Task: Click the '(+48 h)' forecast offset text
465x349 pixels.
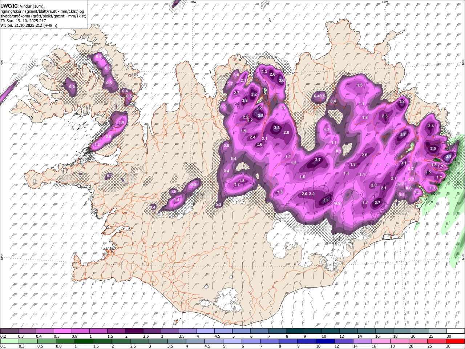Action: point(50,25)
